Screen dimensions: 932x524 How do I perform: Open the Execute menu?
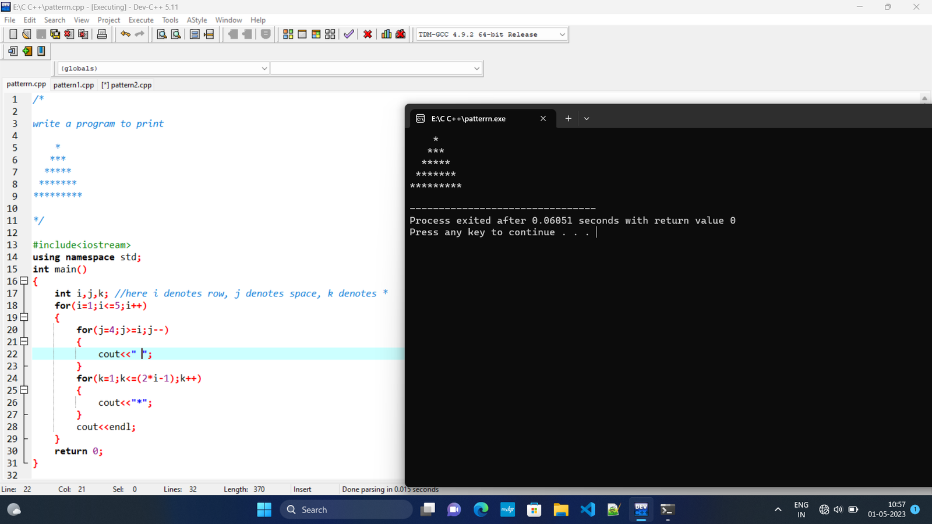point(141,20)
